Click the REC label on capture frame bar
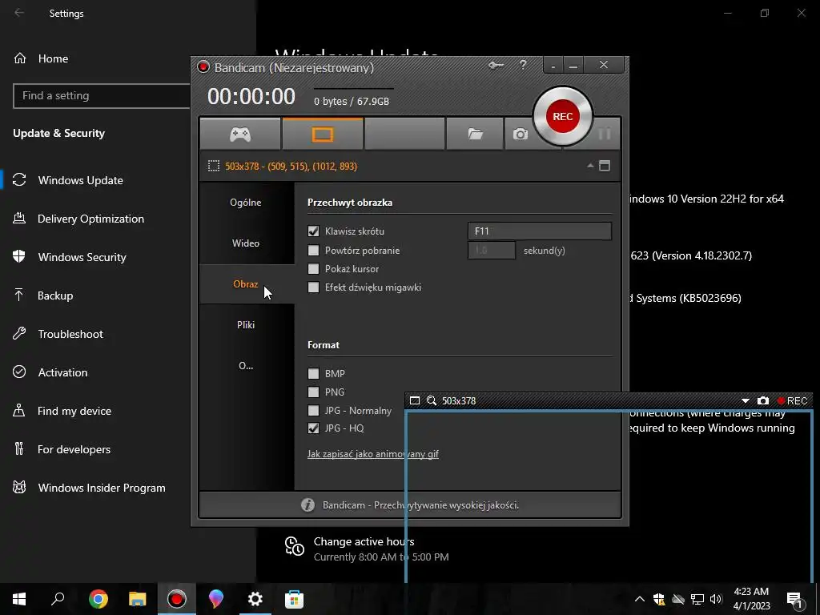 point(792,401)
